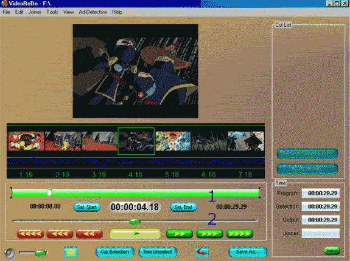
Task: Click the Program time field
Action: coord(321,193)
